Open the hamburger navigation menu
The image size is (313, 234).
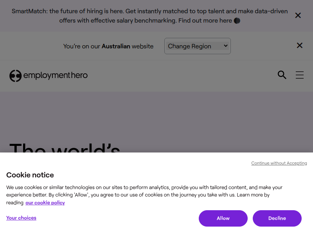300,75
